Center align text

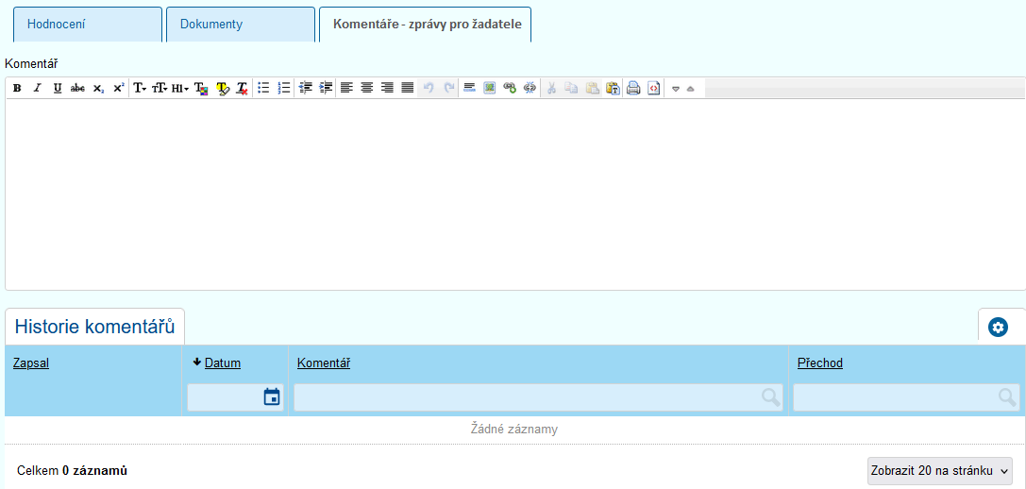tap(367, 89)
